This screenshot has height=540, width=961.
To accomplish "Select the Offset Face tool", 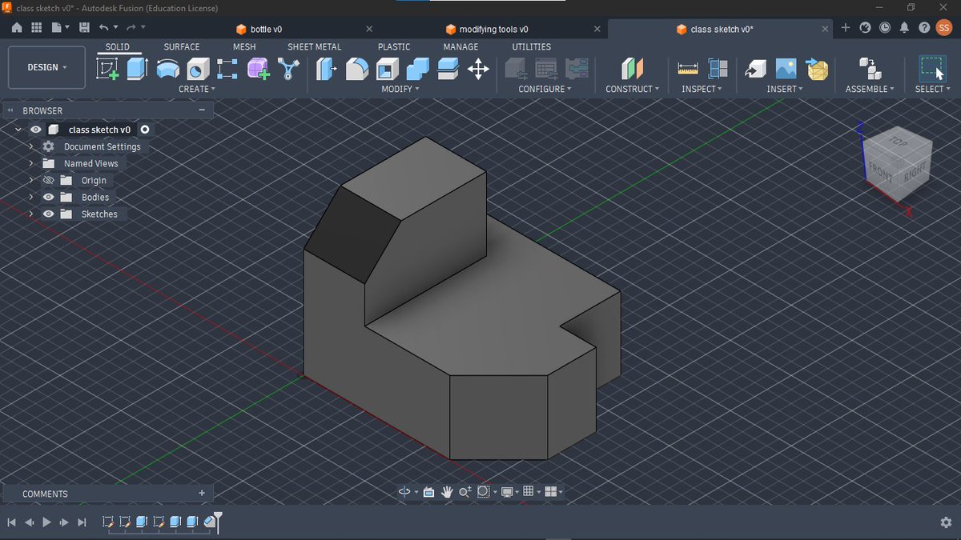I will coord(448,69).
